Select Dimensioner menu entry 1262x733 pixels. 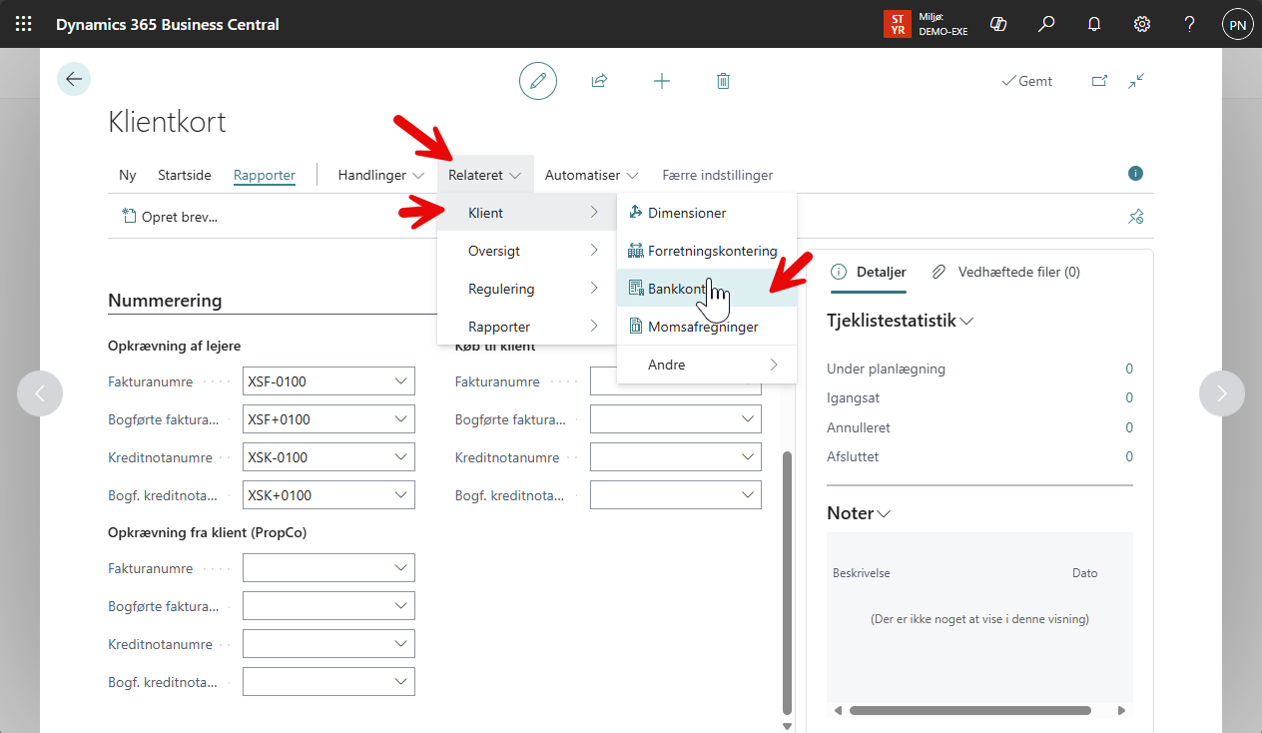[x=687, y=213]
